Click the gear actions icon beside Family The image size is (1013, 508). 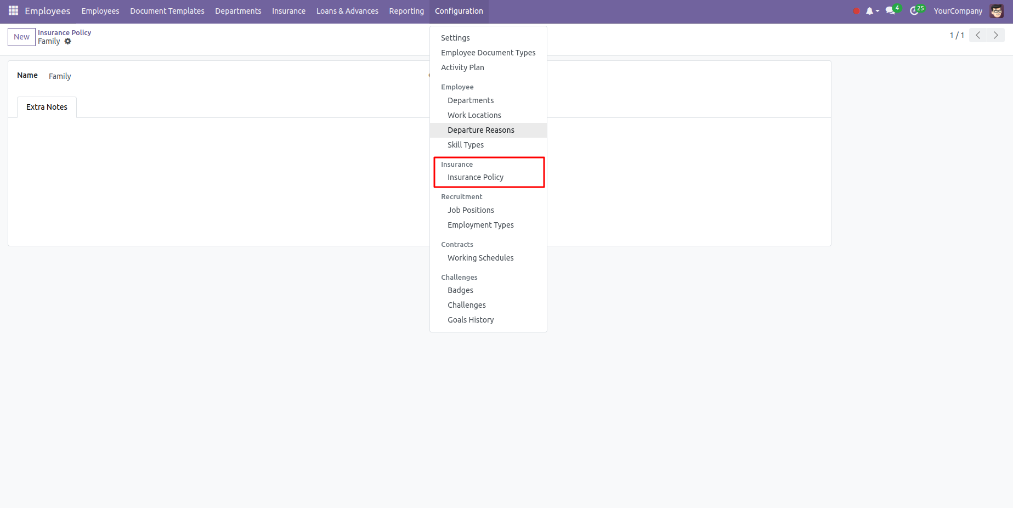[x=68, y=41]
